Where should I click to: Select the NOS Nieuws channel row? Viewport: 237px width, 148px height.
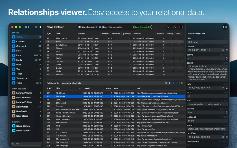tap(114, 123)
